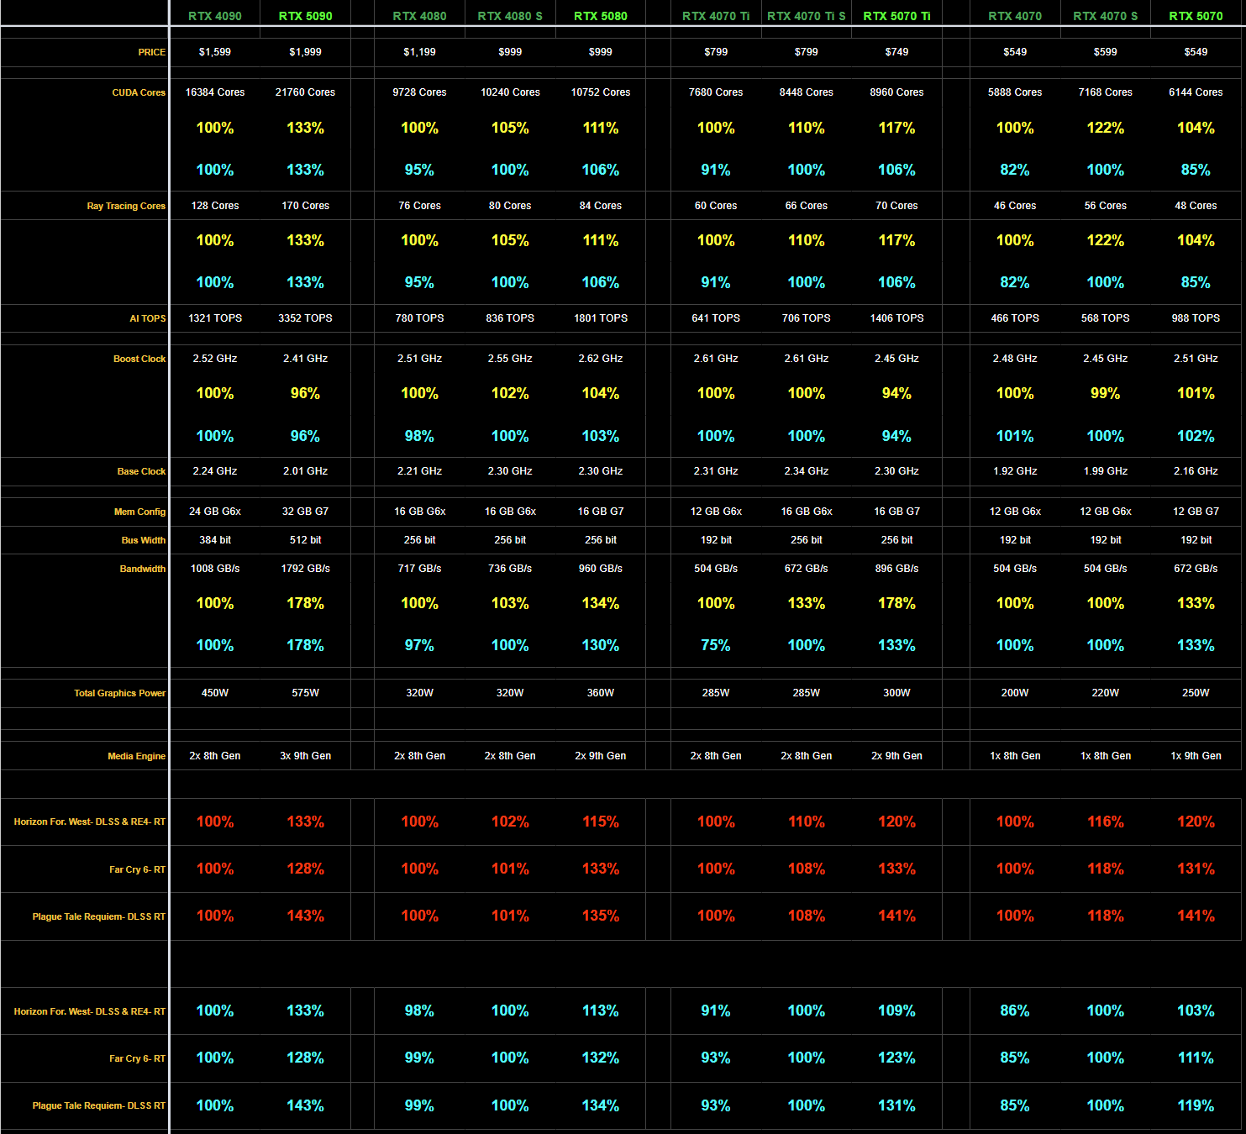Select the CUDA Cores row label

(x=139, y=92)
